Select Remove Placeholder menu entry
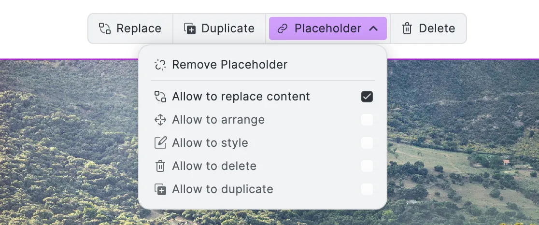Image resolution: width=539 pixels, height=225 pixels. (x=263, y=65)
